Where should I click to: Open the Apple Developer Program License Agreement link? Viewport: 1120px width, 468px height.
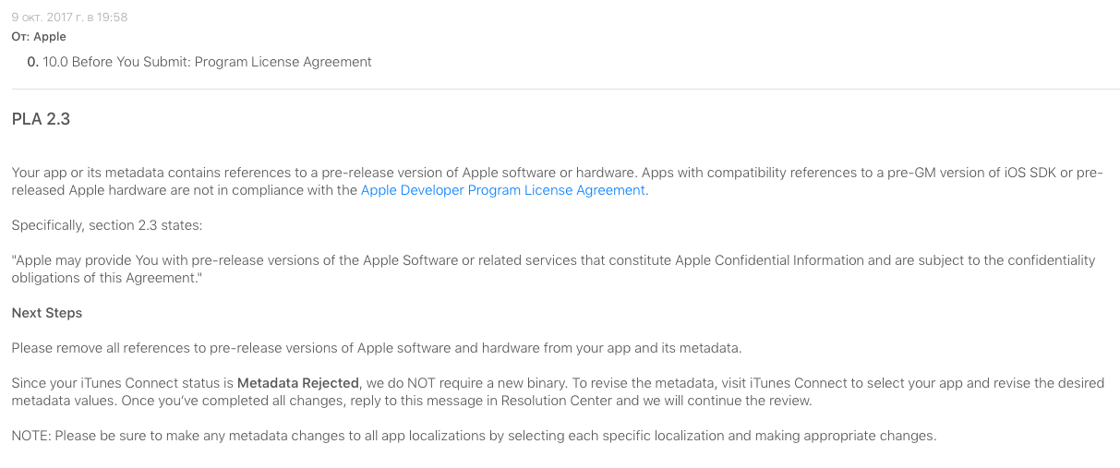pyautogui.click(x=502, y=190)
